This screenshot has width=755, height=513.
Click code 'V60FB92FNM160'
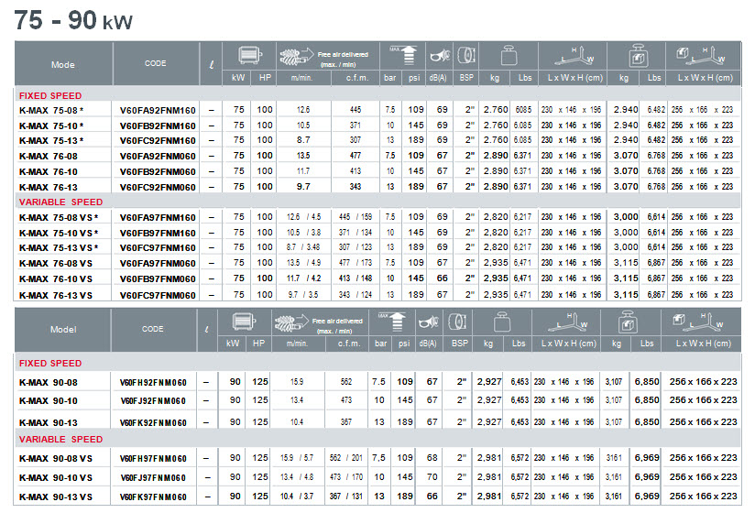(158, 126)
